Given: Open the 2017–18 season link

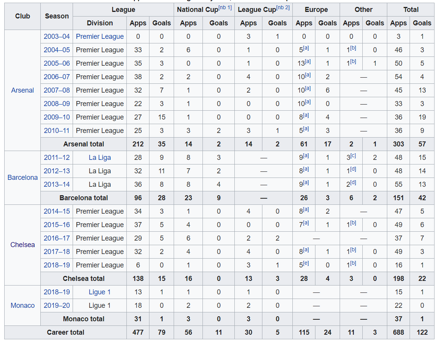Looking at the screenshot, I should point(57,251).
